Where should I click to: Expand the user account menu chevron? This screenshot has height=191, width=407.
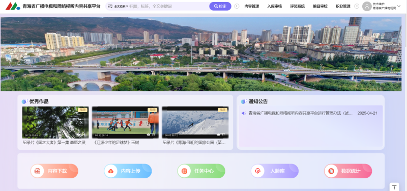tap(399, 6)
